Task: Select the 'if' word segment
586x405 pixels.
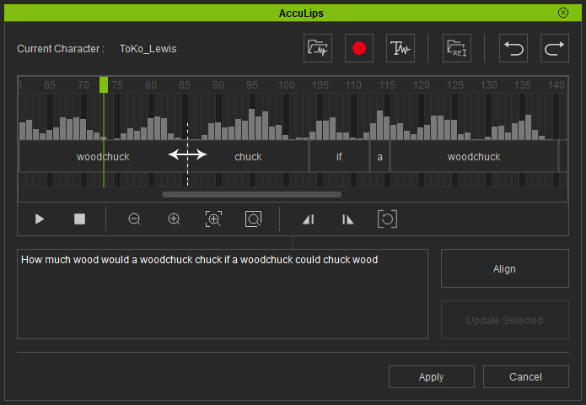Action: tap(339, 157)
